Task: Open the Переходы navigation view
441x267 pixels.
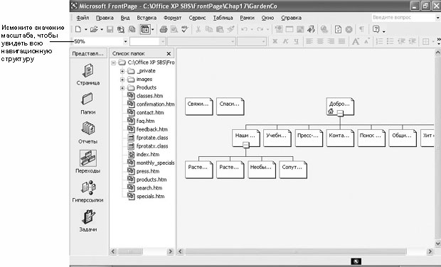Action: 88,162
